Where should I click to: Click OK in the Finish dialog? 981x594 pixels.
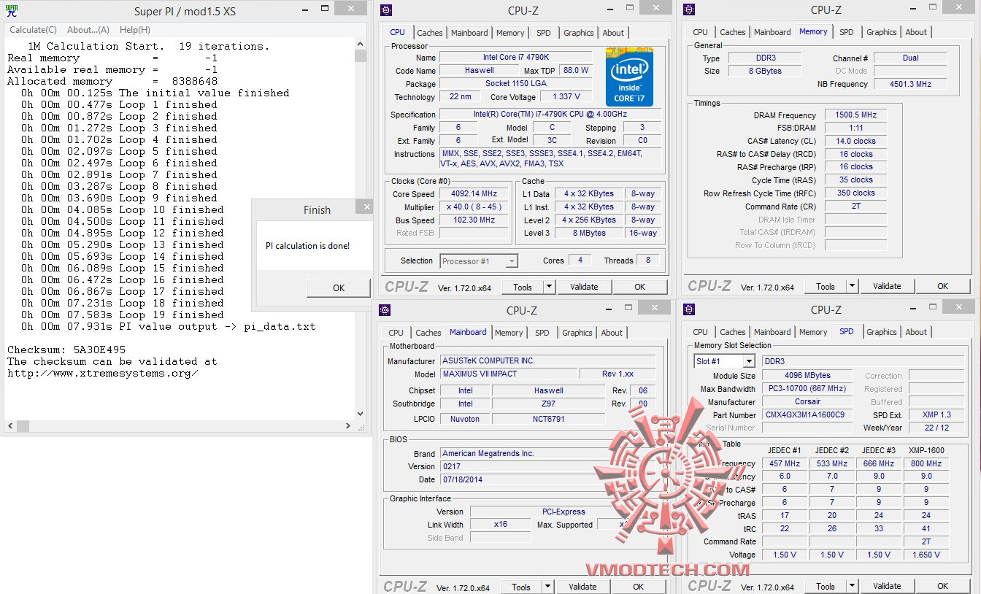339,288
